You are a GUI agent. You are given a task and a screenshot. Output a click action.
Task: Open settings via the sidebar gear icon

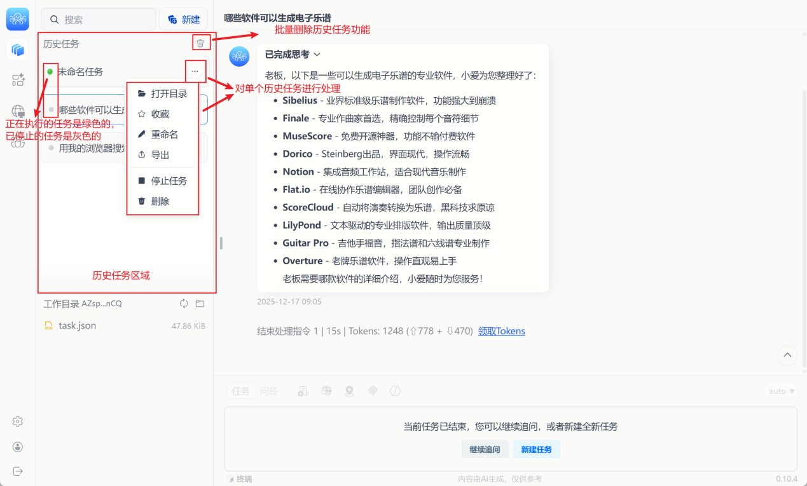[18, 422]
